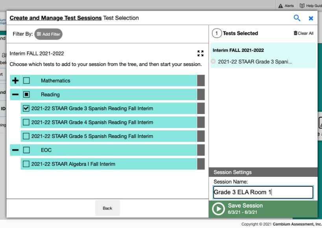Image resolution: width=322 pixels, height=228 pixels.
Task: Click the Save Session button
Action: click(x=263, y=209)
